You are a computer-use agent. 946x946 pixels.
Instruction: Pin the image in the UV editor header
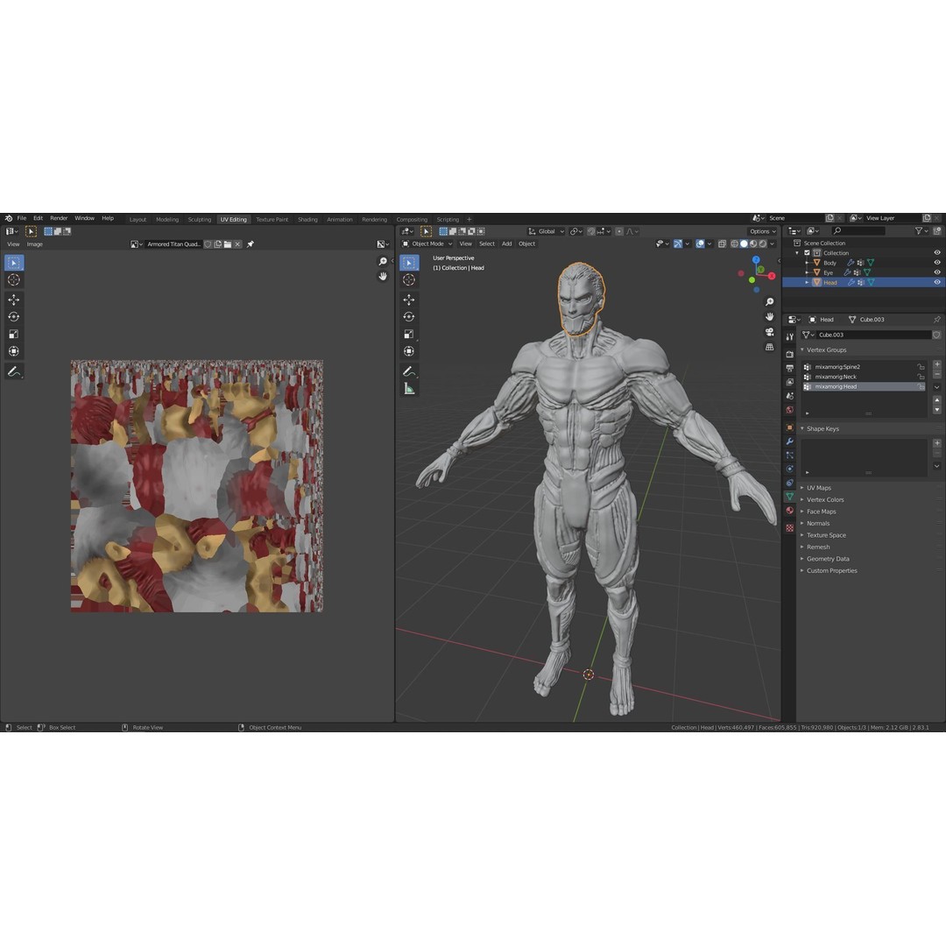pos(251,244)
